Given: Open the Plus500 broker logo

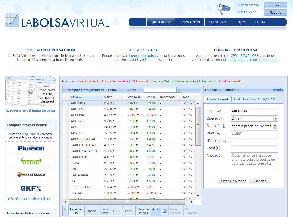Looking at the screenshot, I should [31, 148].
